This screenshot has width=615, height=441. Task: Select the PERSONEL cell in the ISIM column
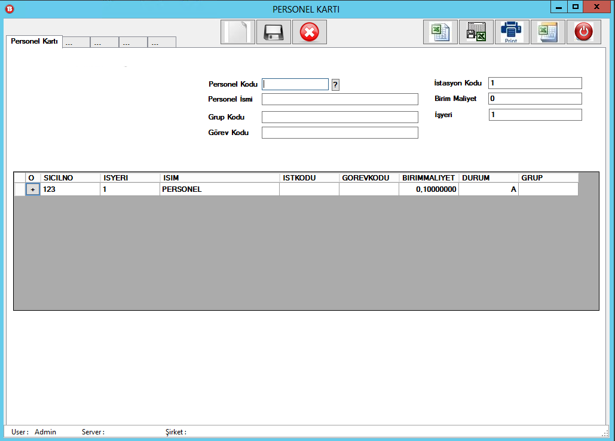219,189
